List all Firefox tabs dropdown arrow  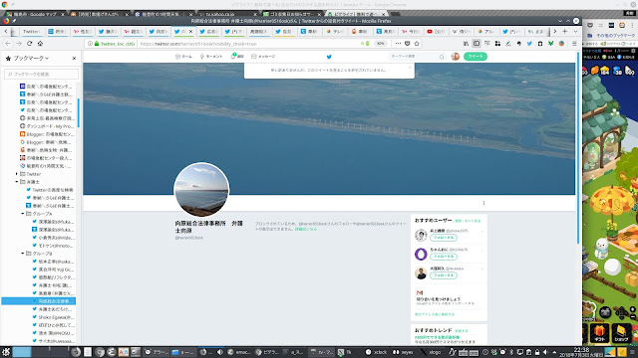click(575, 31)
